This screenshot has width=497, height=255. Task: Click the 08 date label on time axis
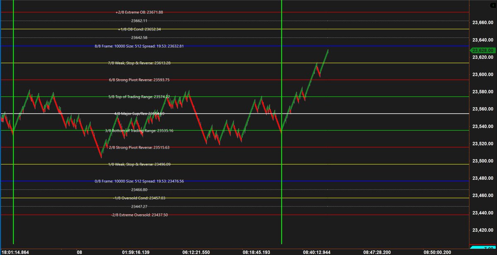(80, 251)
